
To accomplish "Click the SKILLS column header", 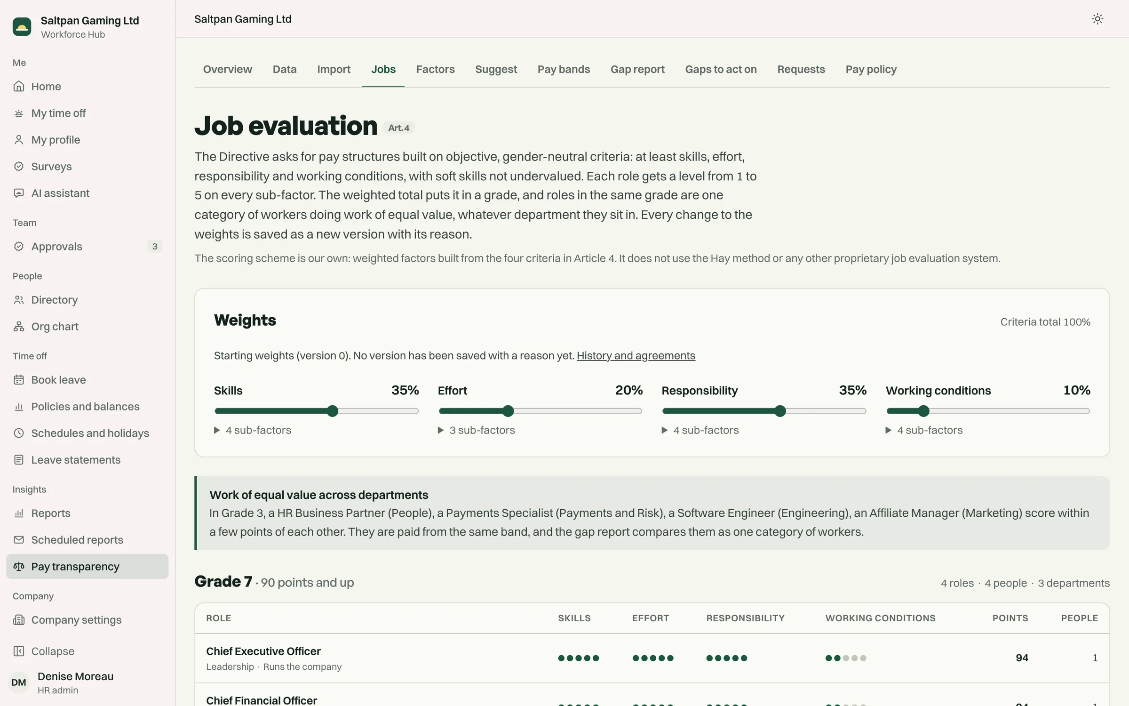I will (574, 618).
